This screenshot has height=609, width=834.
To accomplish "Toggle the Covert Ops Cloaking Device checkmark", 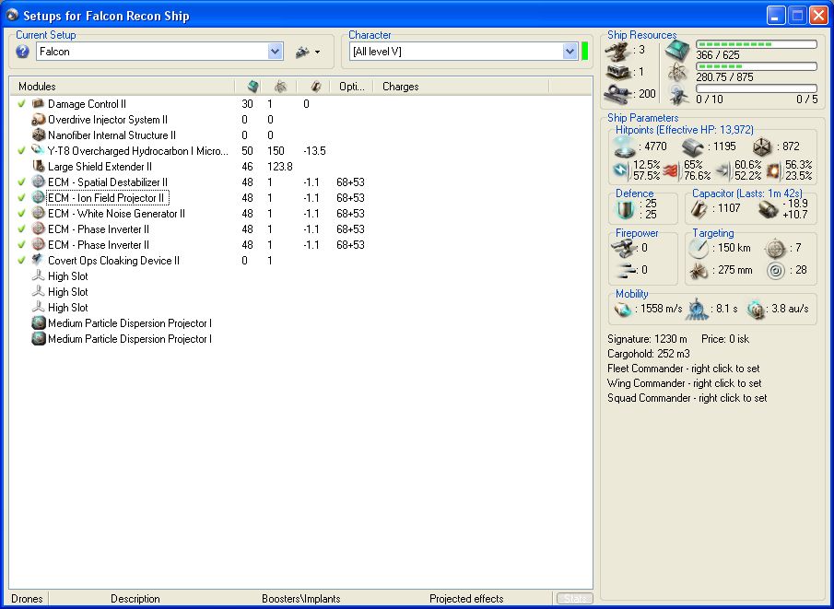I will pyautogui.click(x=21, y=261).
